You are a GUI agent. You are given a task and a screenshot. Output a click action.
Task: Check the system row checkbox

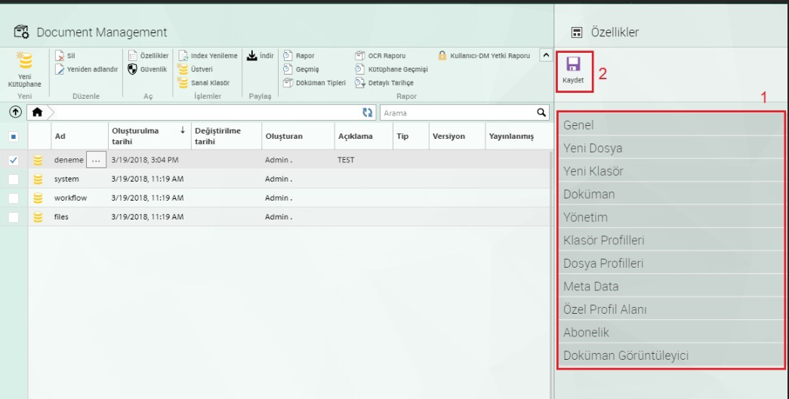pos(13,179)
